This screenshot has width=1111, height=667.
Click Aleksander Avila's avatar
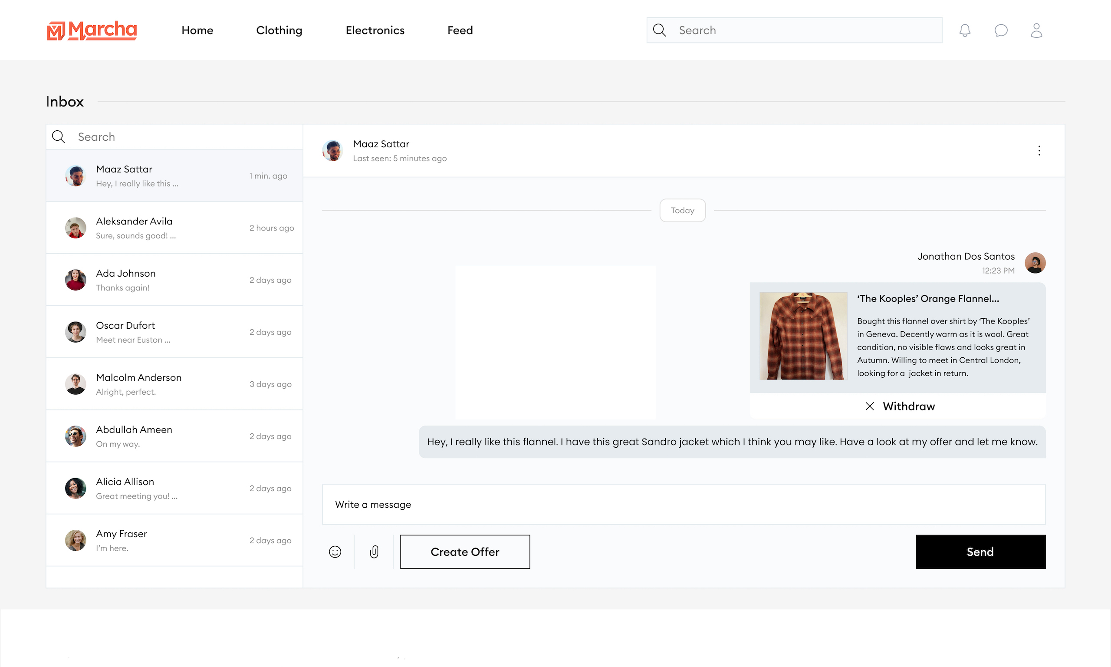(x=76, y=228)
